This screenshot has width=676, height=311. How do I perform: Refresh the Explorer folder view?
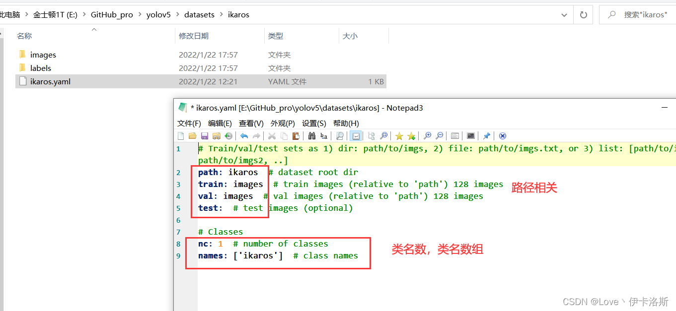[584, 15]
